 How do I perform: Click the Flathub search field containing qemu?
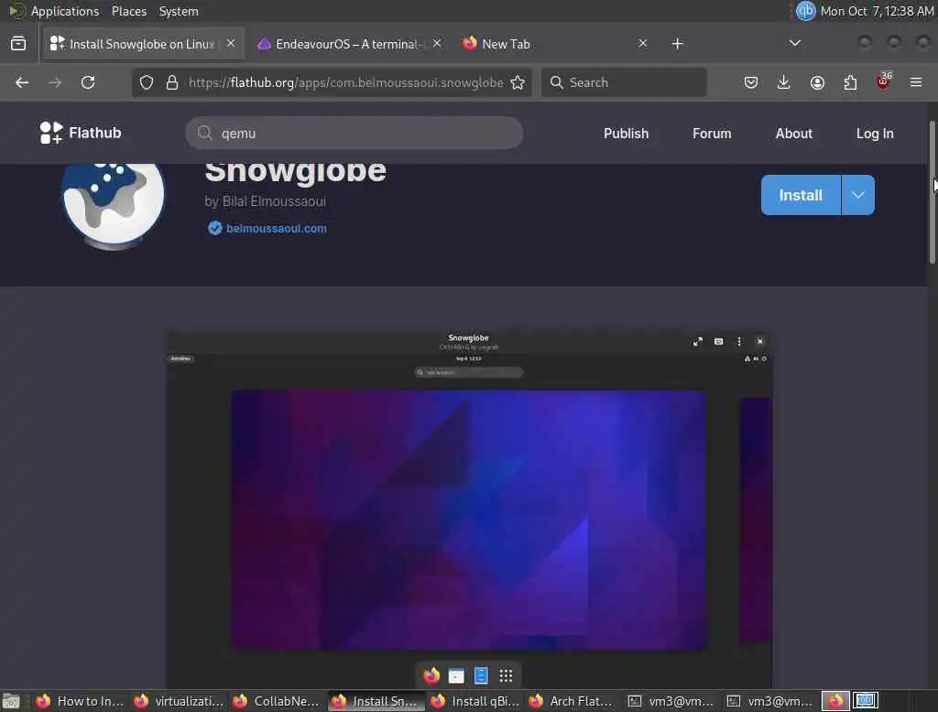(x=354, y=133)
